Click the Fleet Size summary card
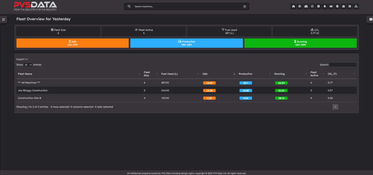 (x=58, y=31)
